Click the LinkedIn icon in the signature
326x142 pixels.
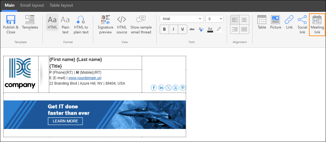(x=161, y=88)
